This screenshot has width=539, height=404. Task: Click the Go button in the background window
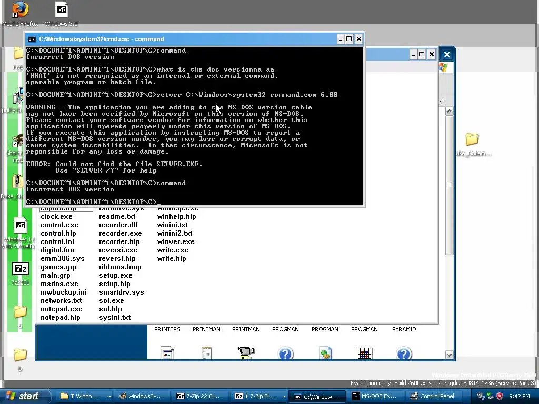pyautogui.click(x=442, y=101)
